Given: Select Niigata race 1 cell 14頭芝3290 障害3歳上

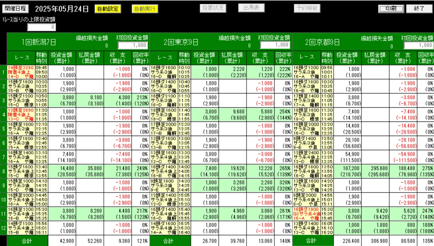Looking at the screenshot, I should tap(21, 72).
